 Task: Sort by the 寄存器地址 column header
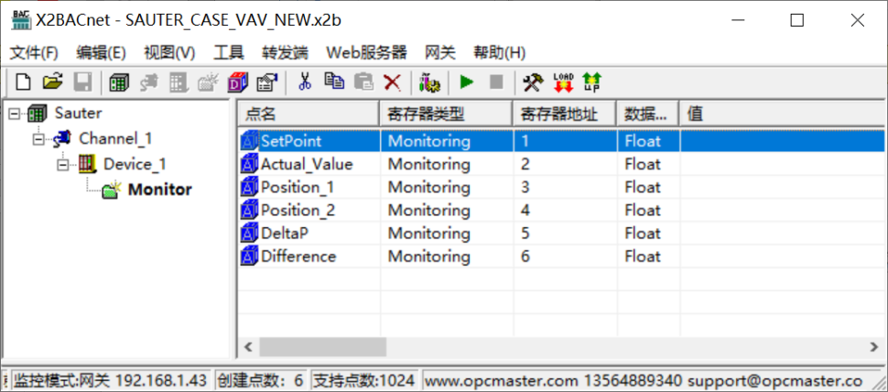564,114
